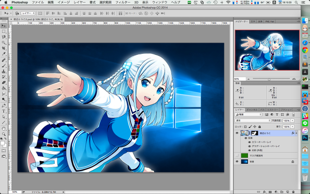Toggle auto-select checkbox in options bar
The height and width of the screenshot is (194, 310).
coord(17,13)
